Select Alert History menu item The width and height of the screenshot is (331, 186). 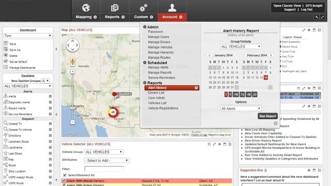tap(172, 88)
